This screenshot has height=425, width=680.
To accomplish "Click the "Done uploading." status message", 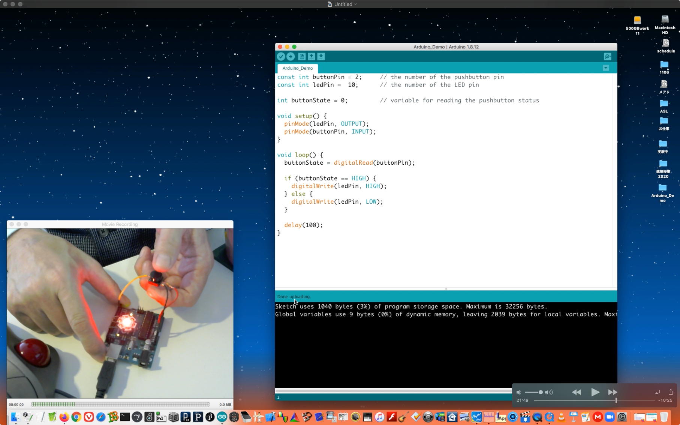I will click(x=294, y=297).
